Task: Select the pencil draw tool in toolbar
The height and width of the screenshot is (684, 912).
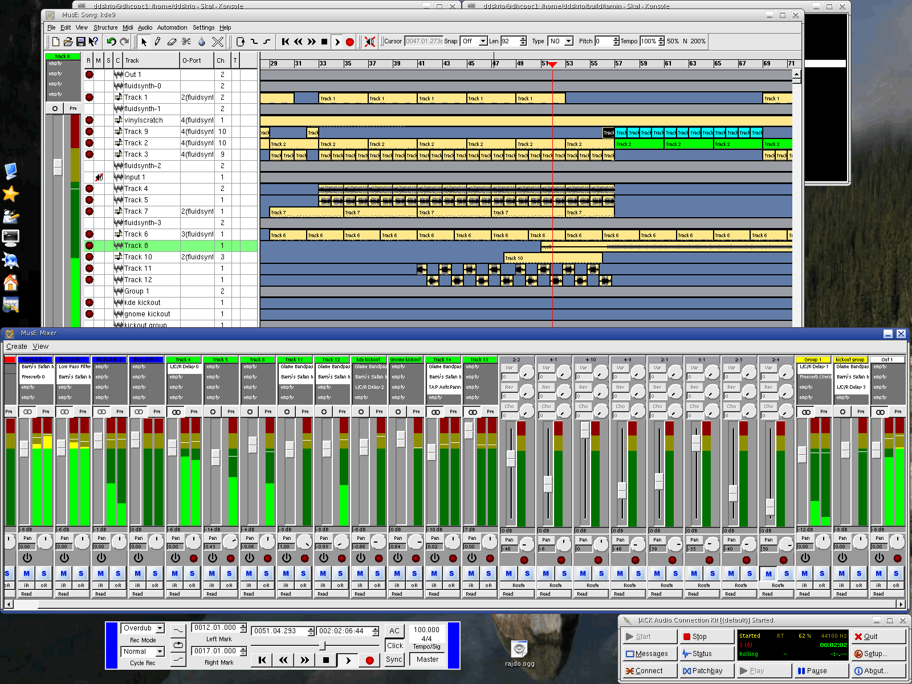Action: [x=157, y=42]
